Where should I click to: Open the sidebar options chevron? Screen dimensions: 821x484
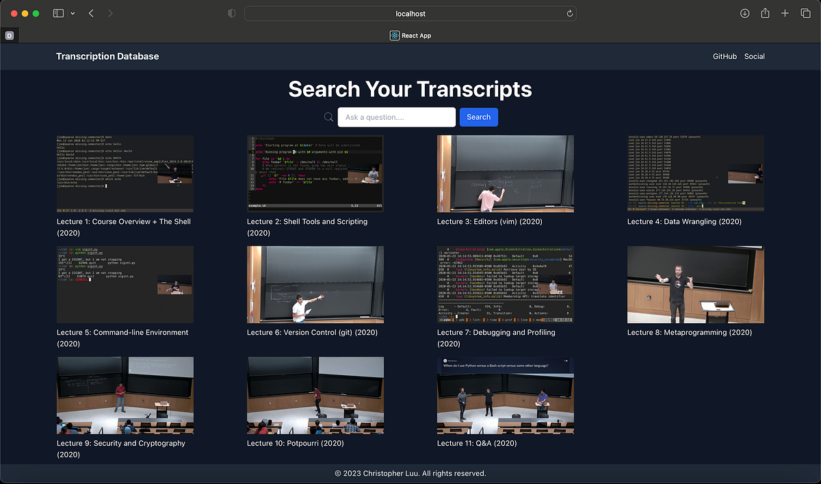click(x=71, y=13)
